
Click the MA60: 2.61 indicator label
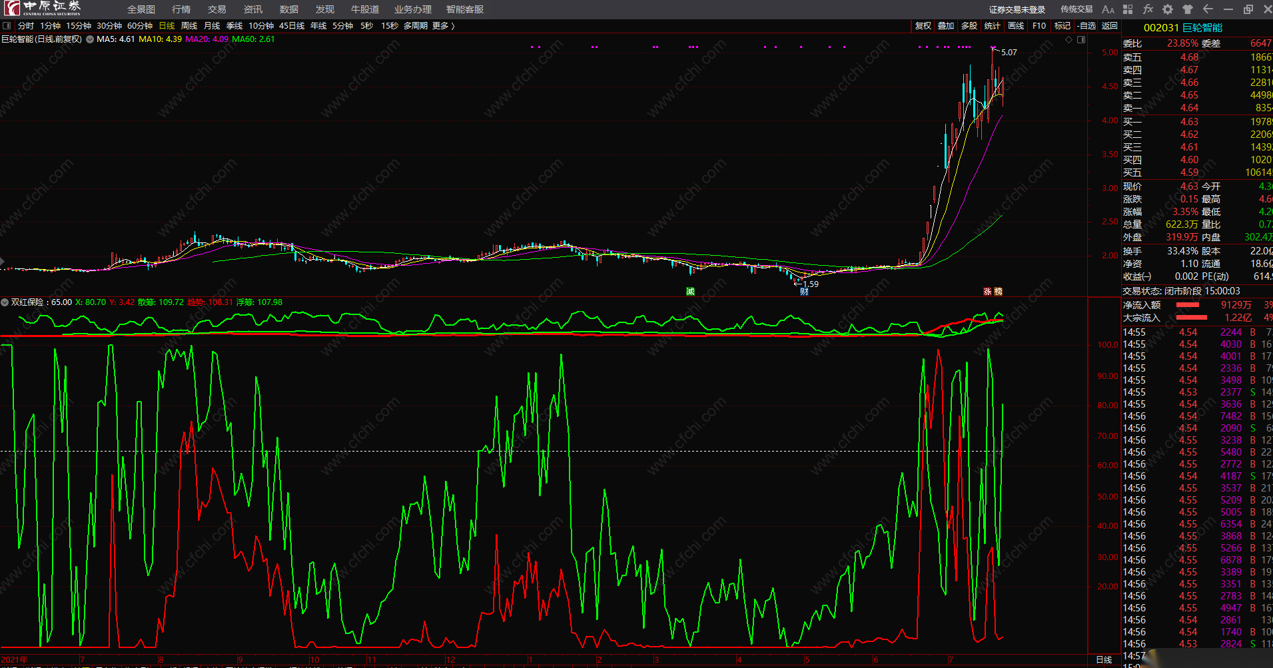(253, 39)
